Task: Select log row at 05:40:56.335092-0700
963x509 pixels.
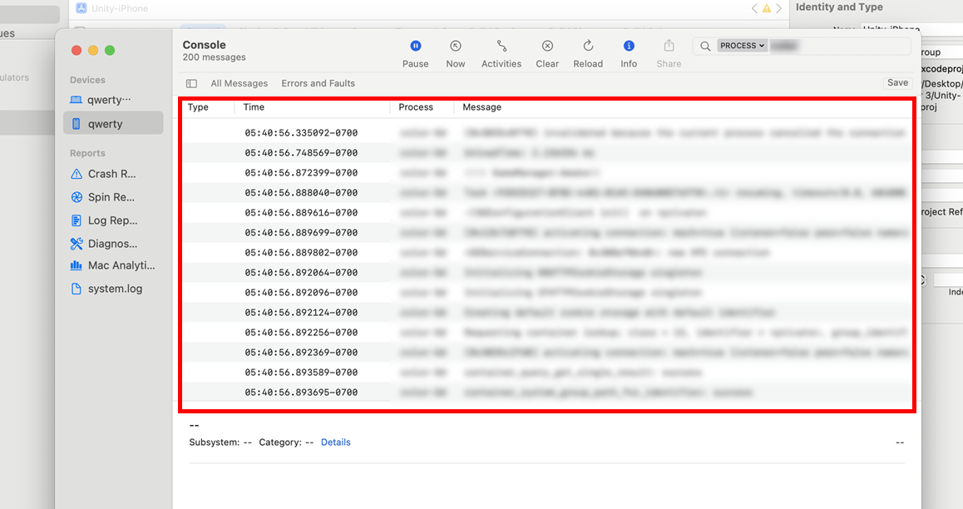Action: 546,132
